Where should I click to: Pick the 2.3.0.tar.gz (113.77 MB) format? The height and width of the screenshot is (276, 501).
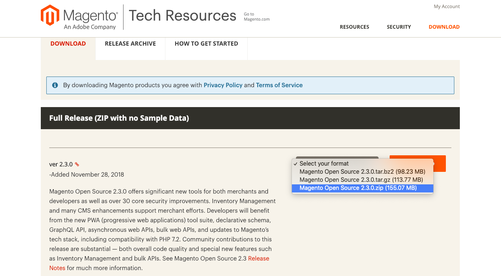tap(361, 180)
